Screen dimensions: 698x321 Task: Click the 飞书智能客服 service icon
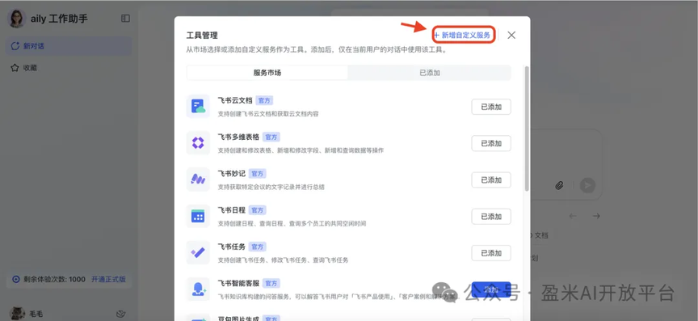pyautogui.click(x=198, y=289)
